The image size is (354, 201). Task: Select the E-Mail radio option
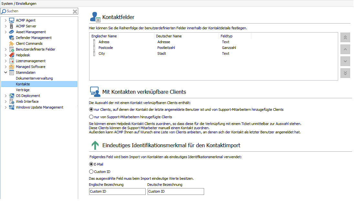tap(91, 164)
